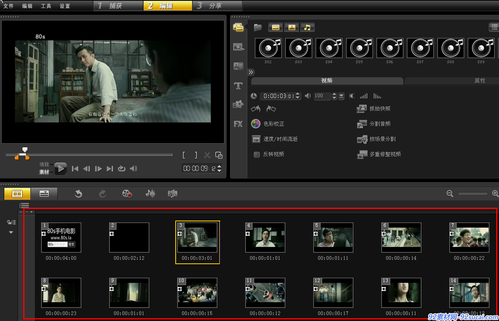Apply fade-in audio icon

click(363, 96)
